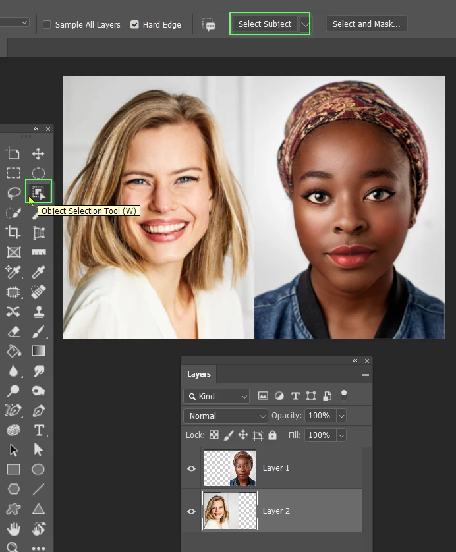Open the Select Subject dropdown arrow
The width and height of the screenshot is (456, 552).
tap(304, 24)
